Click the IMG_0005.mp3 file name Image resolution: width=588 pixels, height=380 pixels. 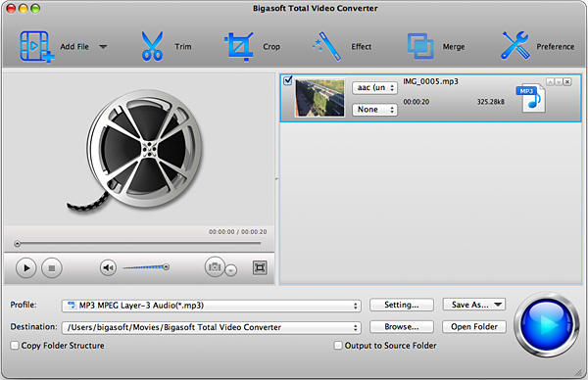pyautogui.click(x=430, y=81)
